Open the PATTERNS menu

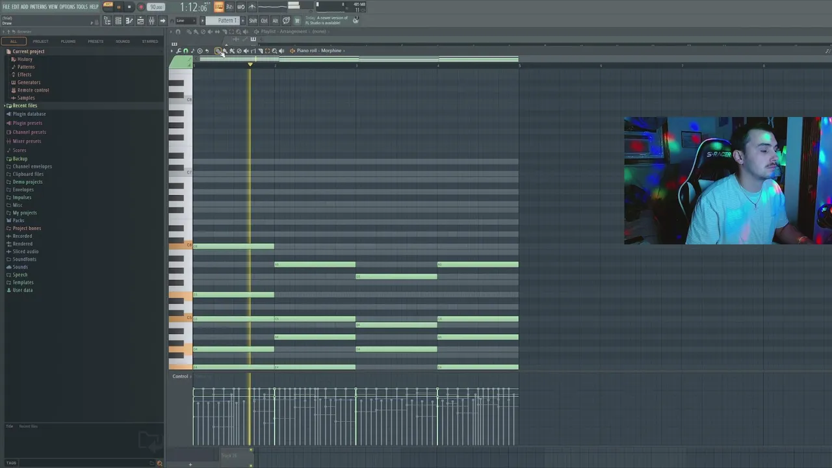click(x=38, y=6)
